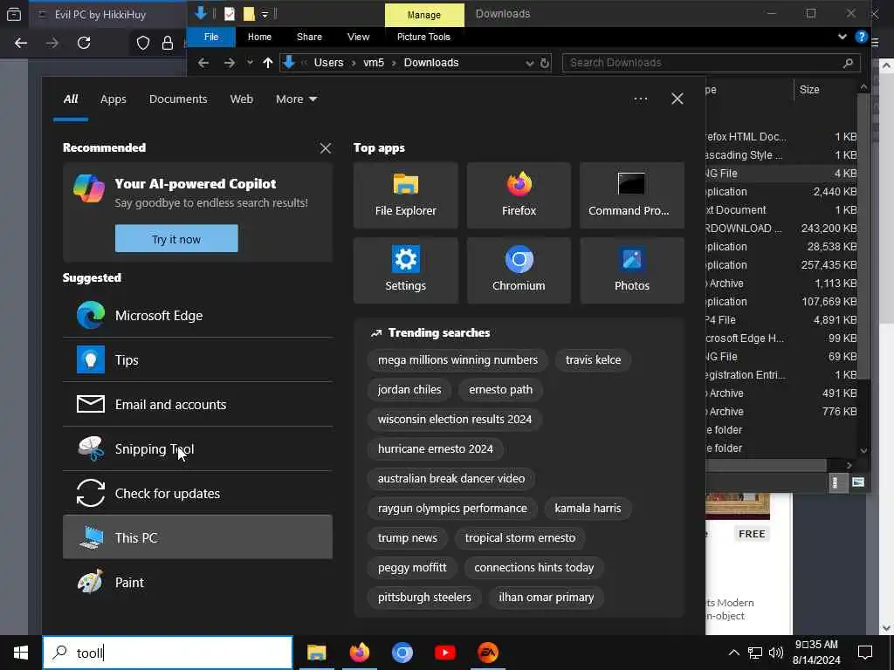This screenshot has width=894, height=670.
Task: Click Explorer back navigation arrow
Action: pos(203,63)
